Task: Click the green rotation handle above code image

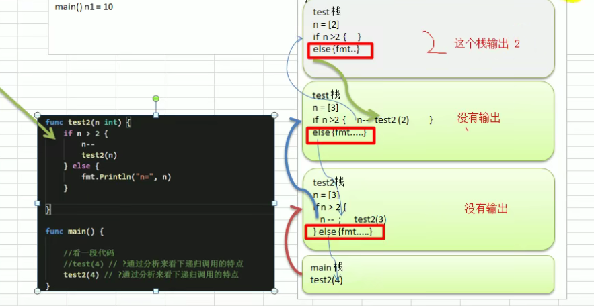Action: [x=155, y=99]
